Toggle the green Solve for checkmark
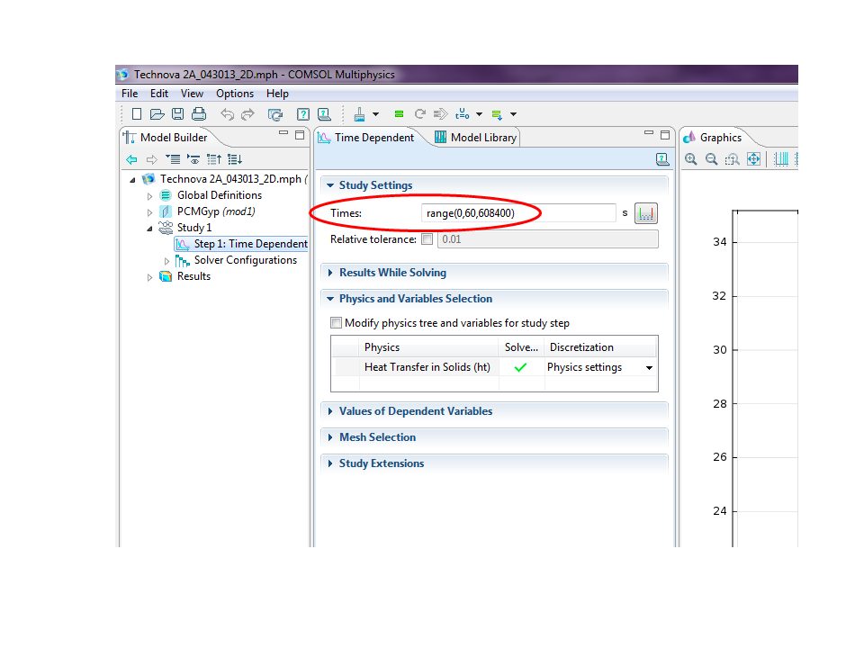The image size is (864, 648). pos(520,367)
